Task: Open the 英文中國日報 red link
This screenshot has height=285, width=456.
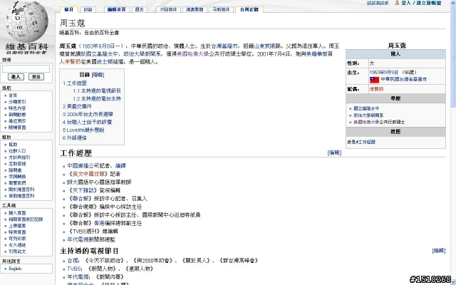Action: pyautogui.click(x=88, y=174)
